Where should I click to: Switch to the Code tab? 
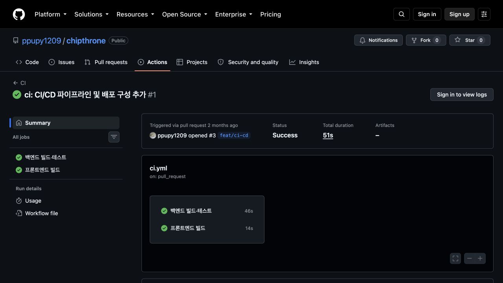pyautogui.click(x=27, y=62)
